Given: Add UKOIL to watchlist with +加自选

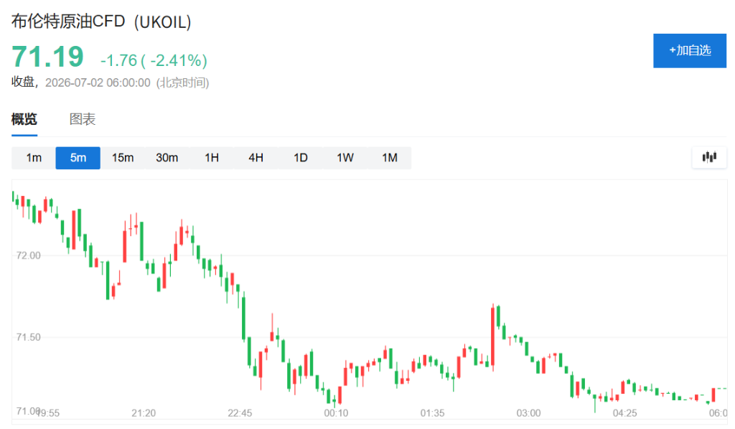Looking at the screenshot, I should point(690,51).
